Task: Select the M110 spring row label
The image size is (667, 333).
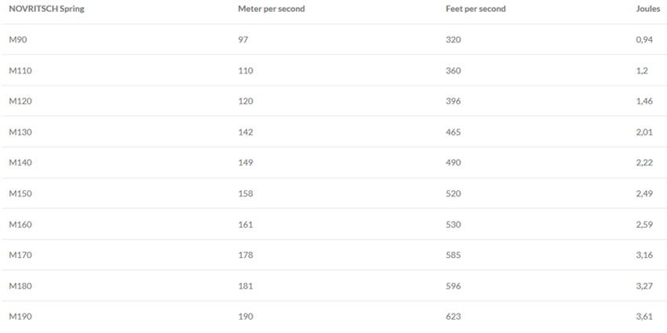Action: (x=20, y=71)
